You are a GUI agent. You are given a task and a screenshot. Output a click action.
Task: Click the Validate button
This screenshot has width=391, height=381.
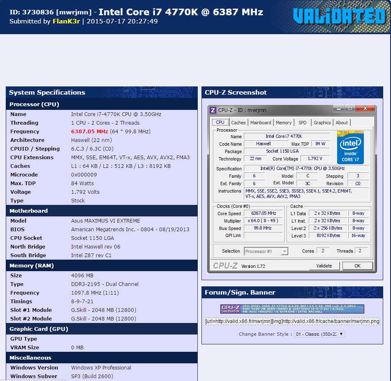(x=324, y=266)
